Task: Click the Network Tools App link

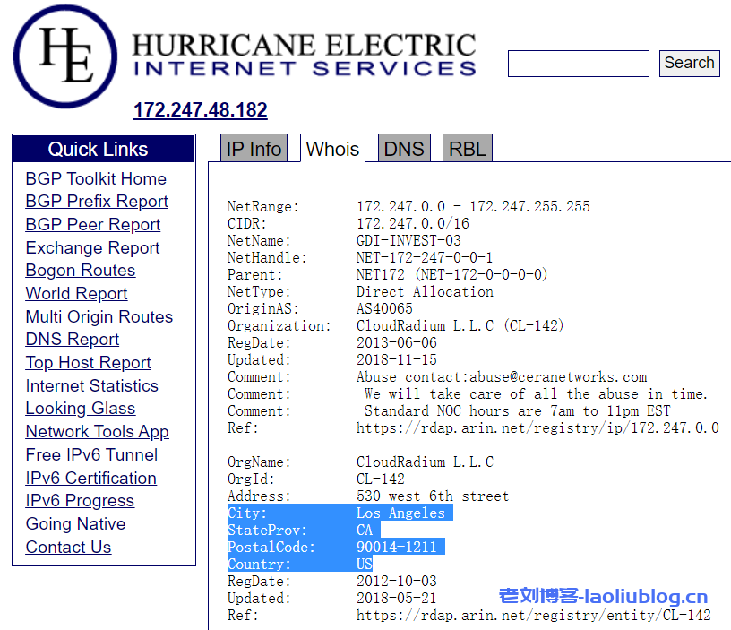Action: (x=97, y=432)
